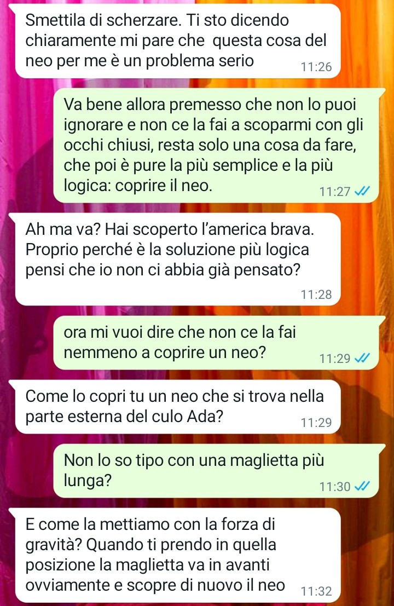Tap the double-check read receipt at 11:29

pyautogui.click(x=362, y=358)
